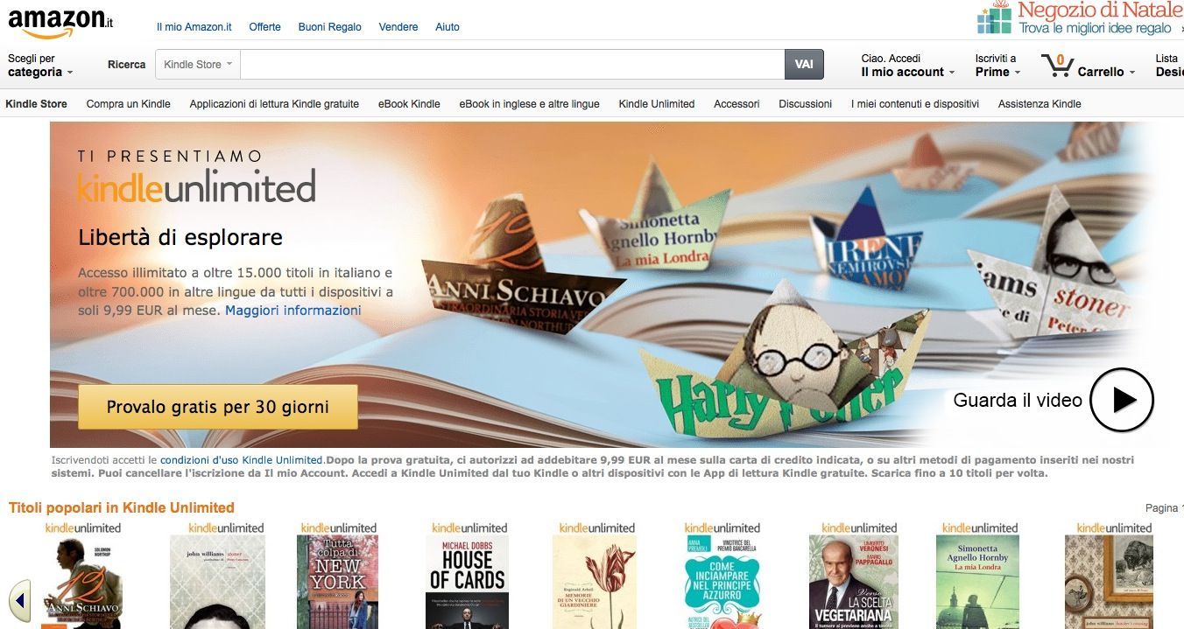Viewport: 1184px width, 629px height.
Task: Open the House of Cards book cover
Action: coord(467,582)
